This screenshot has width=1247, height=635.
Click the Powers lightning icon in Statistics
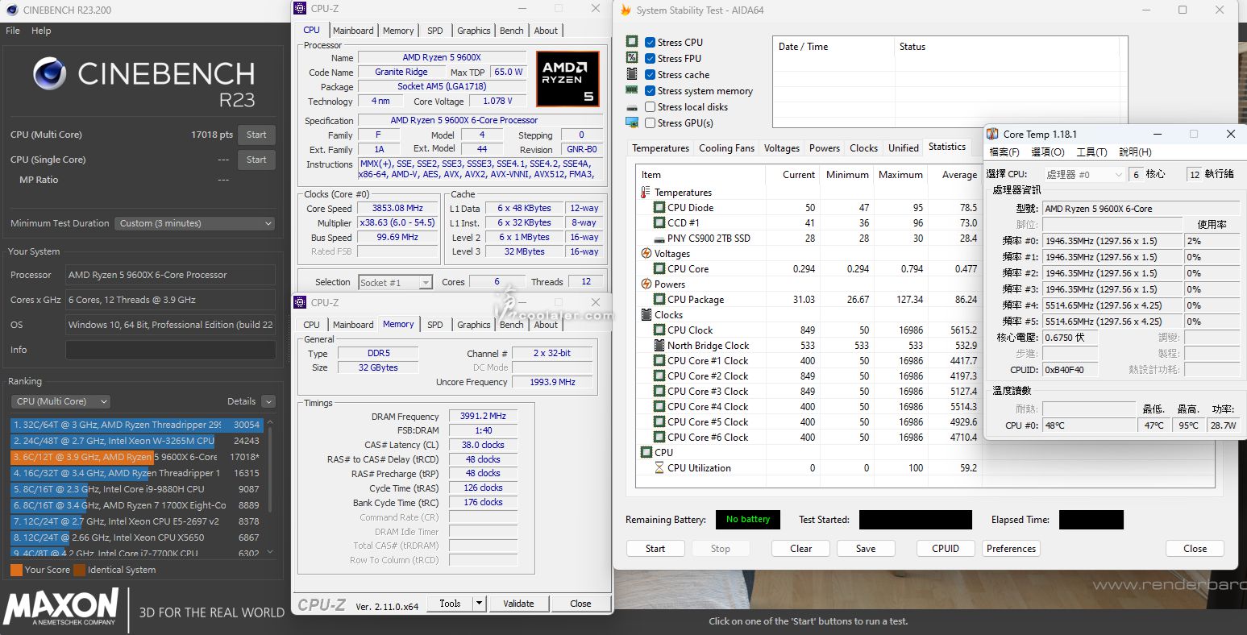click(646, 284)
